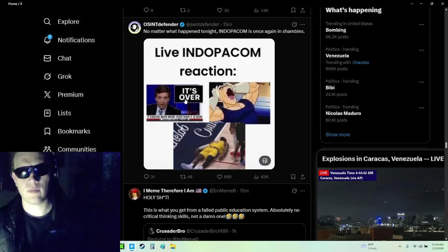Open the title bar more options menu
Screen dimensions: 448x252
412,4
